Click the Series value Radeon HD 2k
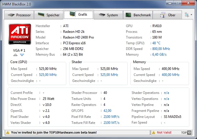The width and height of the screenshot is (197, 139). [74, 32]
